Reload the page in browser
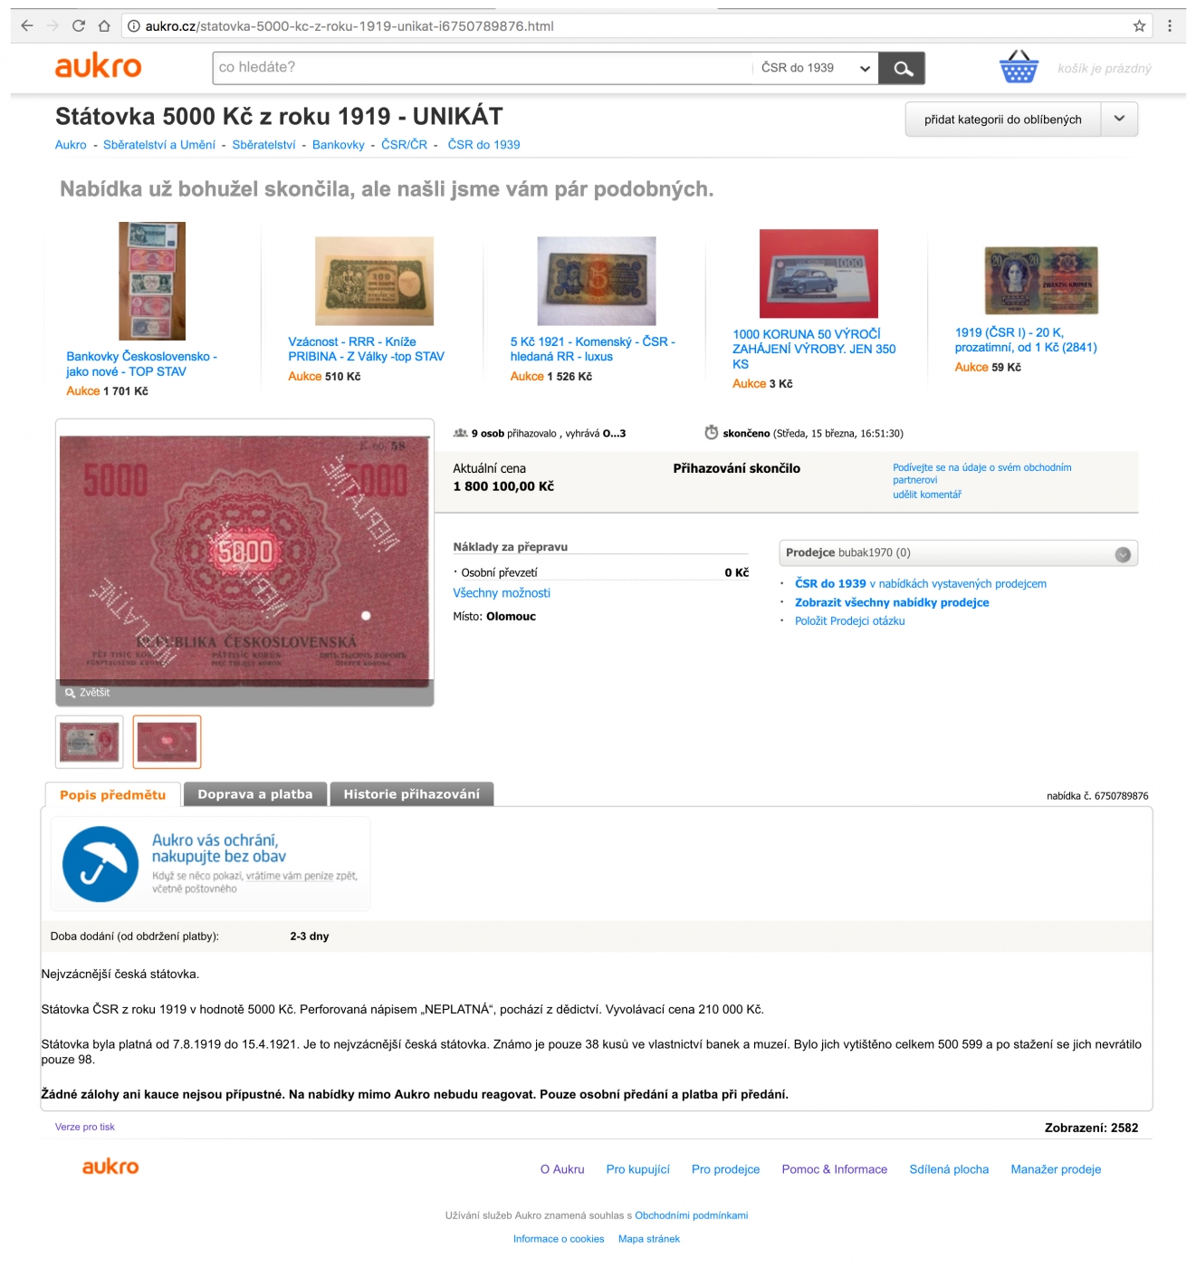 click(x=79, y=26)
